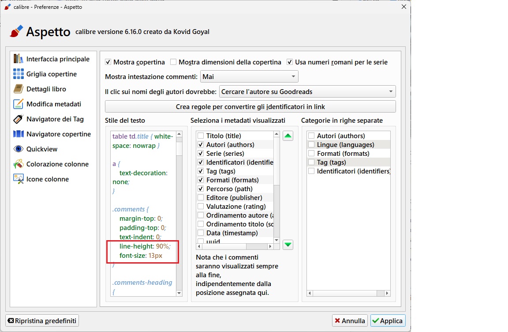Select Ordinamento autore row in metadata list

235,215
